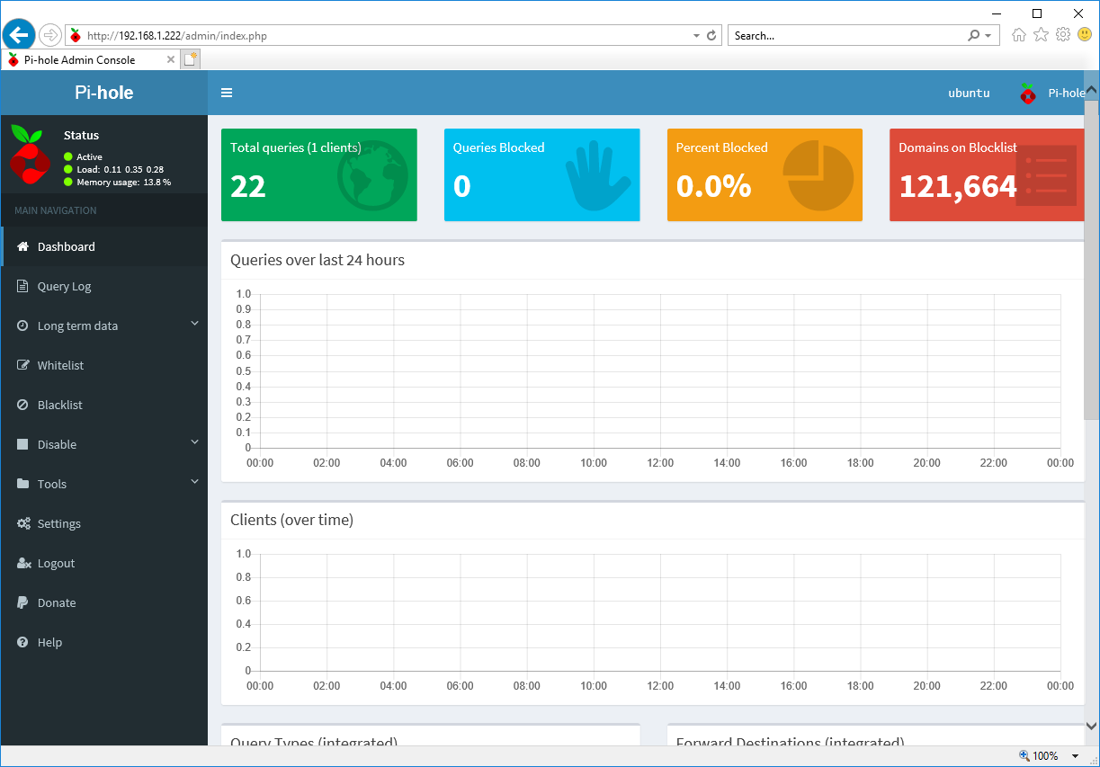Click the search magnifier icon
Image resolution: width=1100 pixels, height=767 pixels.
pyautogui.click(x=974, y=36)
